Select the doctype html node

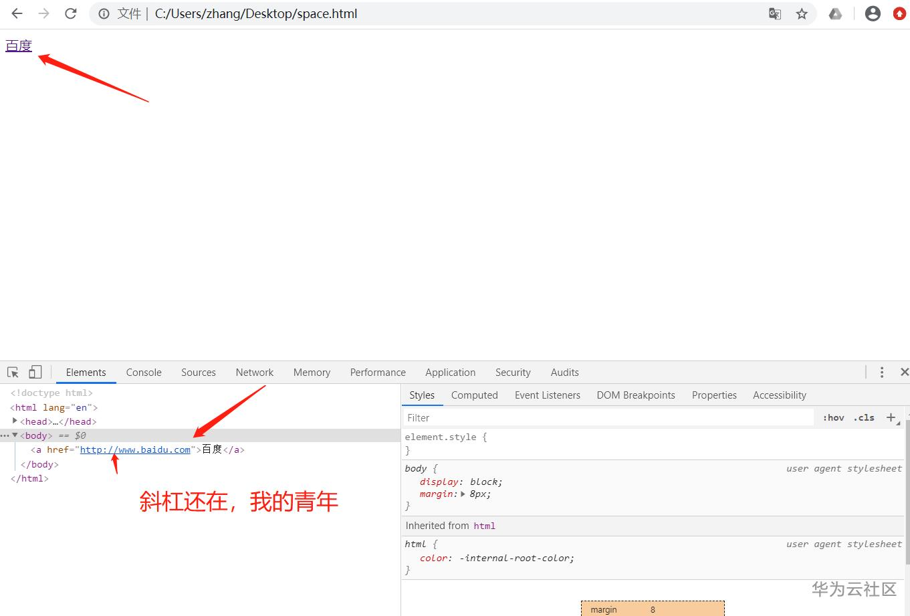[51, 393]
